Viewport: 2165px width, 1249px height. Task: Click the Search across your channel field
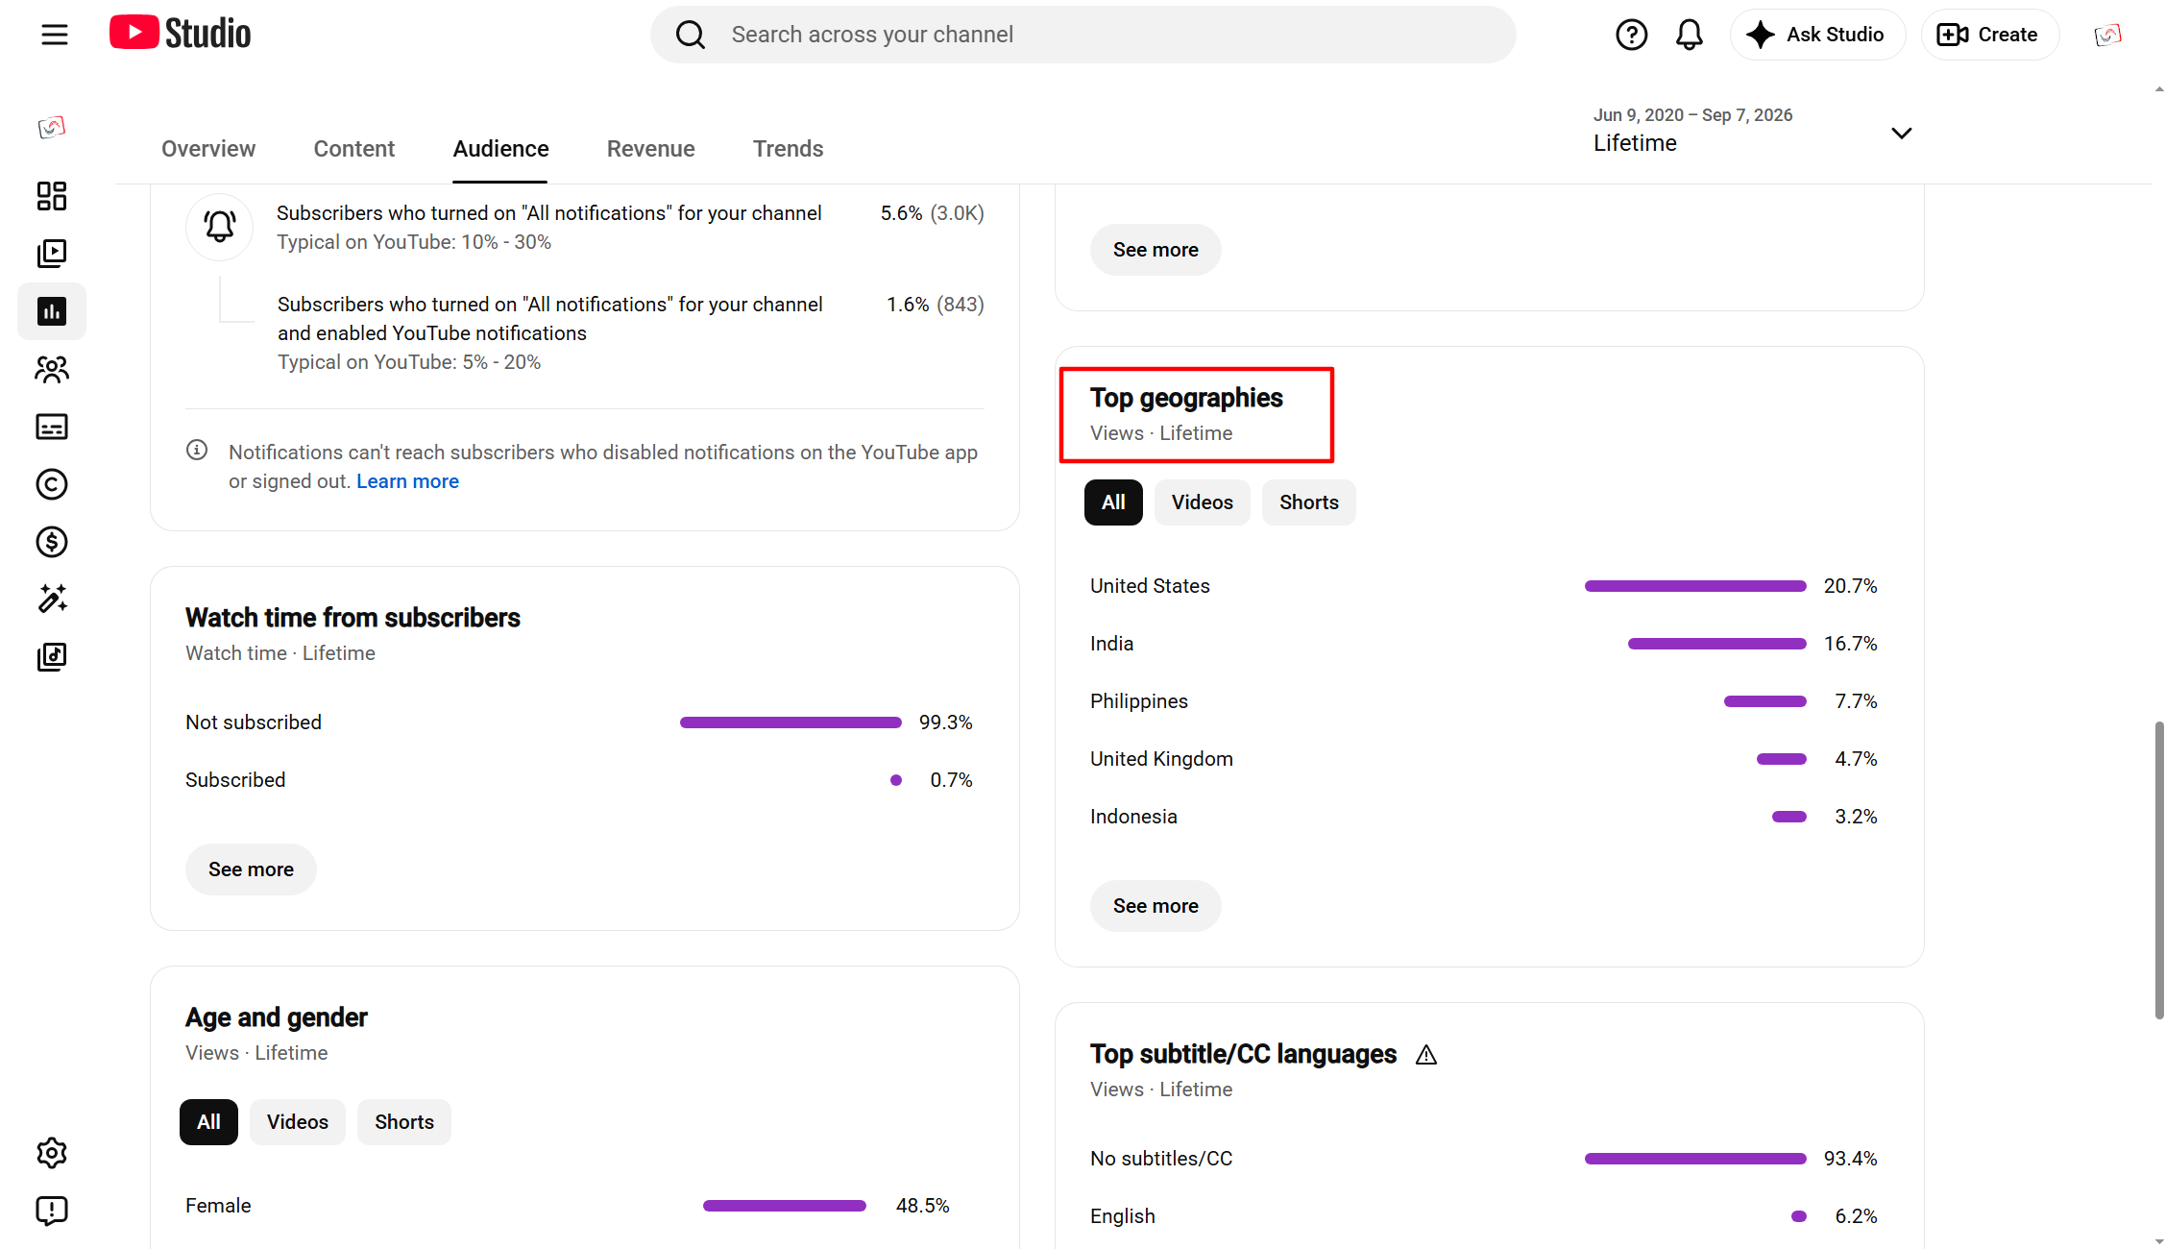pos(1082,35)
